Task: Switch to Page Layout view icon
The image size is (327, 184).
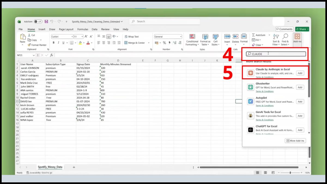Action: pos(265,173)
